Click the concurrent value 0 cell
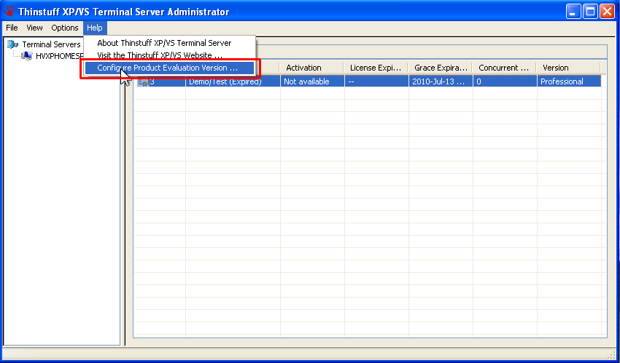 [x=505, y=81]
